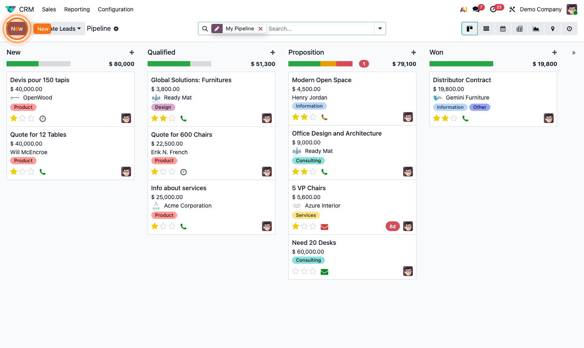Screen dimensions: 584x348
Task: Create a new lead with the New button
Action: pos(17,28)
